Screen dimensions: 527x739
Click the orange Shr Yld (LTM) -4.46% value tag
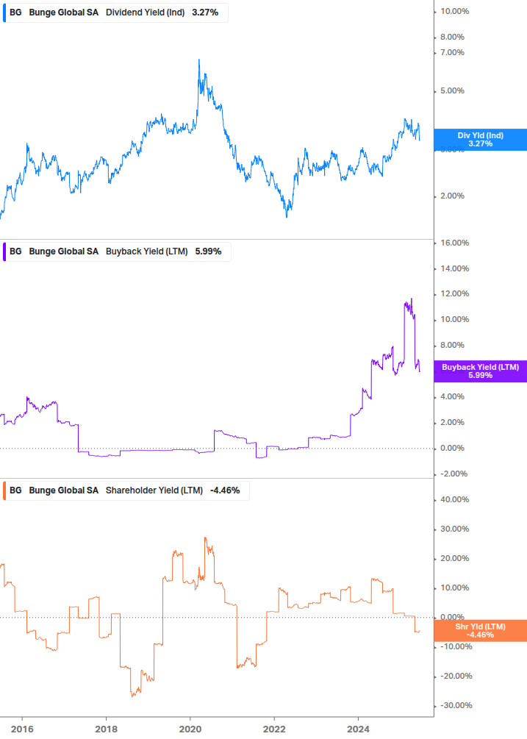(x=481, y=631)
